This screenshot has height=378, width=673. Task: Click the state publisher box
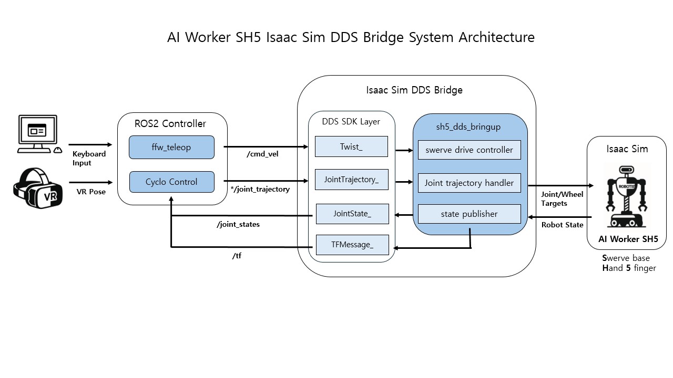[x=470, y=214]
